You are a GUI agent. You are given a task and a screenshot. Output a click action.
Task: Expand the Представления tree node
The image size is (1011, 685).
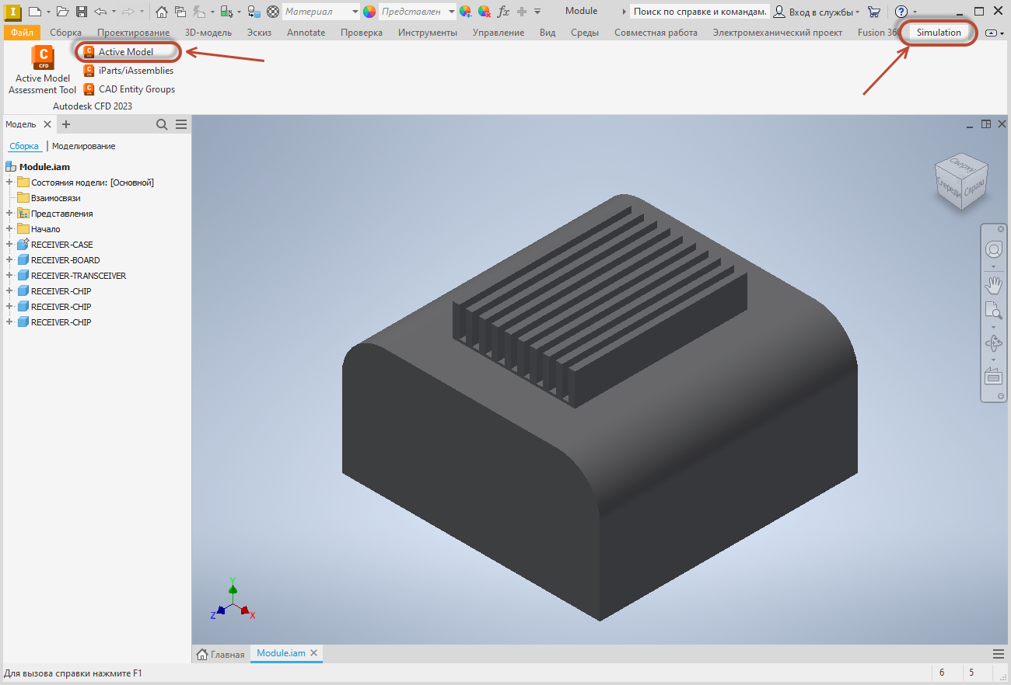tap(9, 214)
